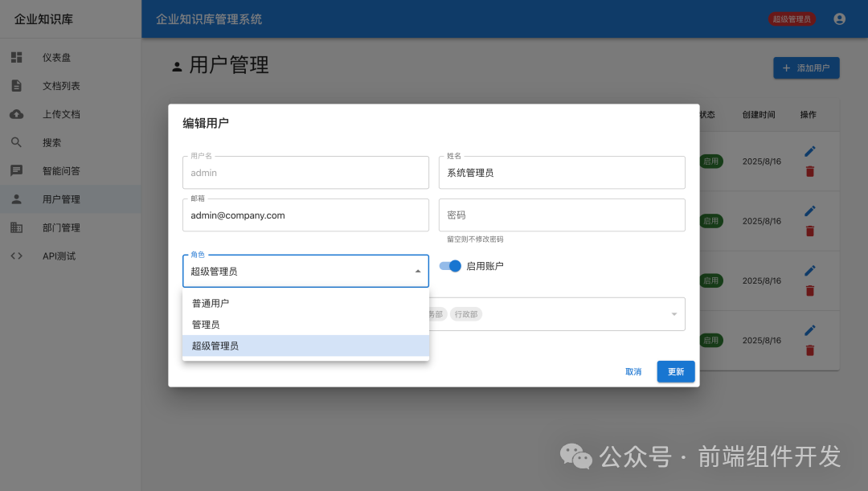Viewport: 868px width, 491px height.
Task: Select the 智能问答 chat icon
Action: [x=16, y=170]
